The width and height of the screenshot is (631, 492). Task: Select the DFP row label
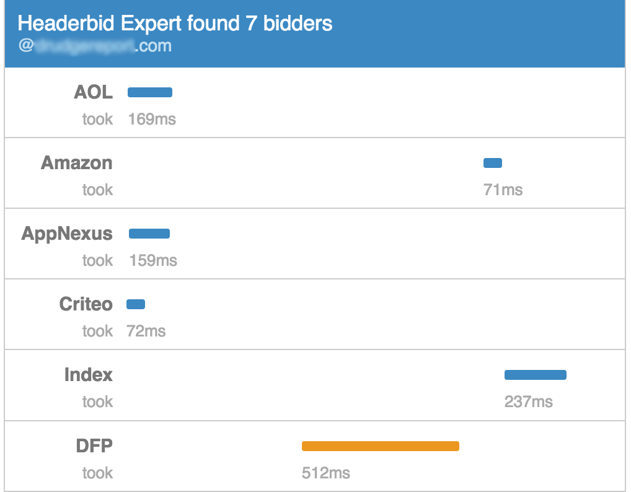point(95,446)
